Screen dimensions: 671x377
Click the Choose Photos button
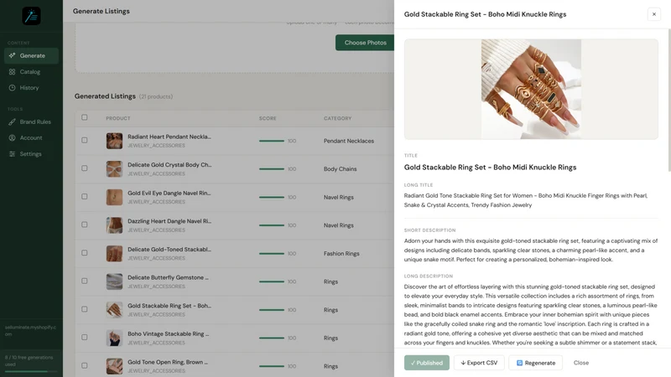[365, 43]
